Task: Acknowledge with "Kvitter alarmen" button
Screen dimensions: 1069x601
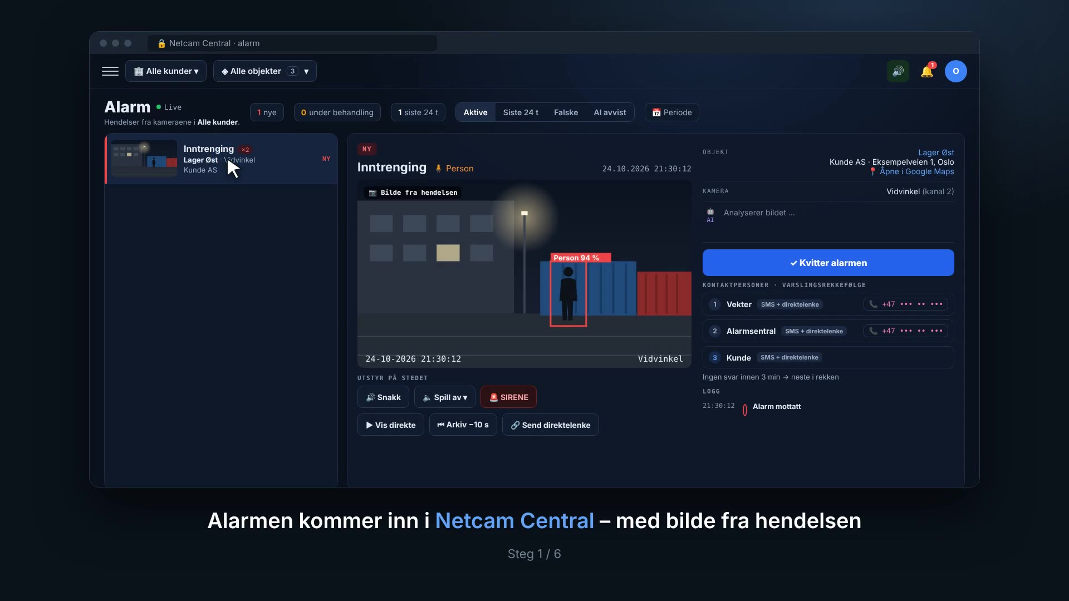Action: 828,263
